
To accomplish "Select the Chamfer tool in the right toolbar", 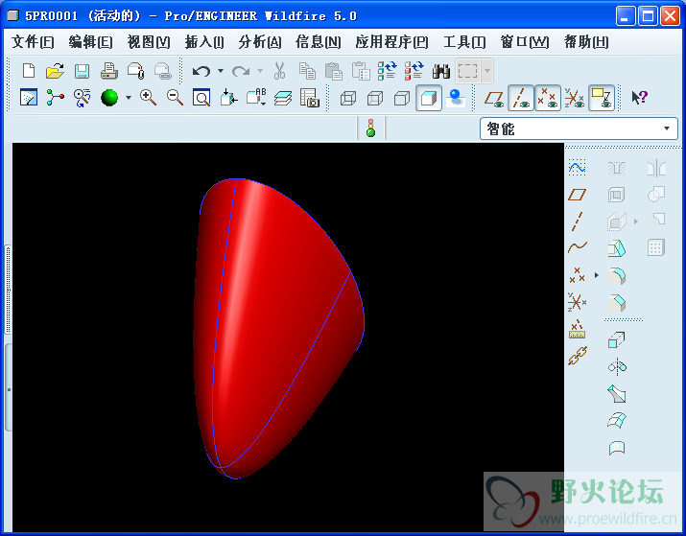I will point(617,303).
